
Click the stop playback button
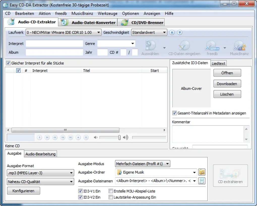tap(78, 137)
